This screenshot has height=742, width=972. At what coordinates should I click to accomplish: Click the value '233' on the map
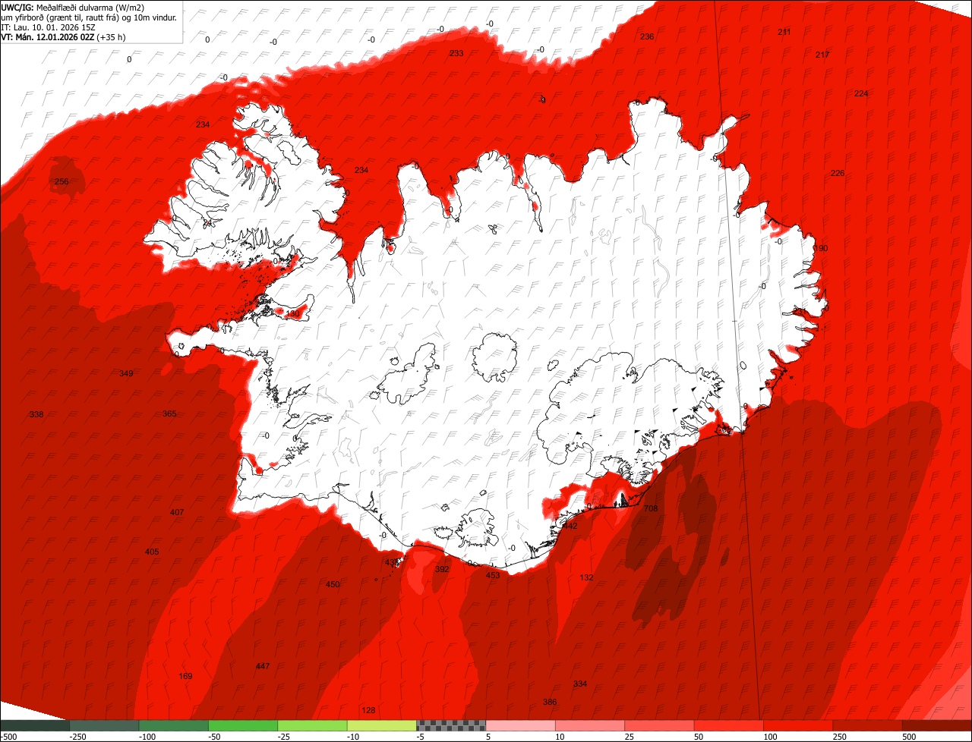click(x=456, y=53)
